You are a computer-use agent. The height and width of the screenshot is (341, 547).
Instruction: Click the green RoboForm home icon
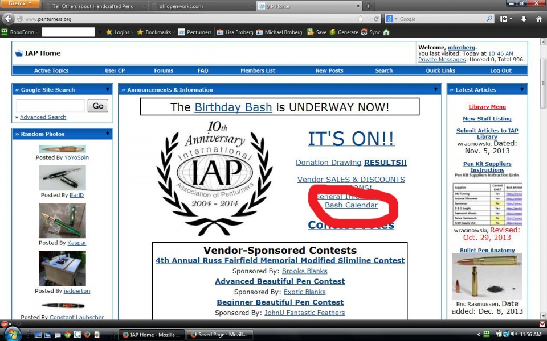386,32
